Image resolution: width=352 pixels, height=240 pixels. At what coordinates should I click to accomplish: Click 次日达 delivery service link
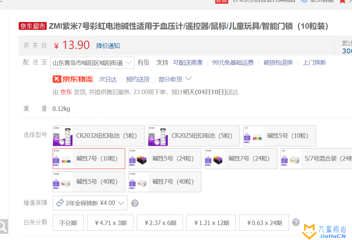point(108,80)
